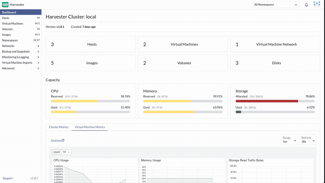Viewport: 325px width, 183px height.
Task: Click the 31.40% CPU used value
Action: click(125, 107)
